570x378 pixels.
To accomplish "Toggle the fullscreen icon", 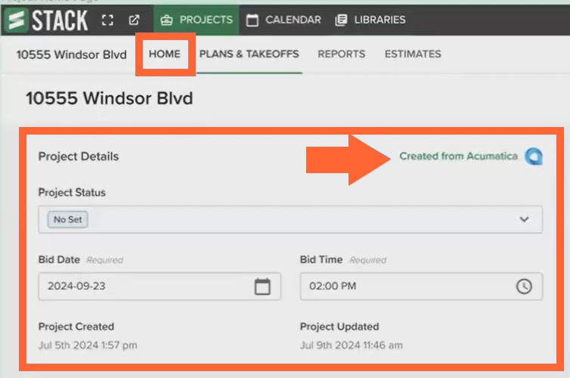I will click(x=107, y=20).
